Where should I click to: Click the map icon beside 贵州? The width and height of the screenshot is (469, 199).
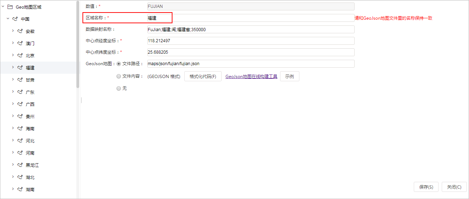20,116
